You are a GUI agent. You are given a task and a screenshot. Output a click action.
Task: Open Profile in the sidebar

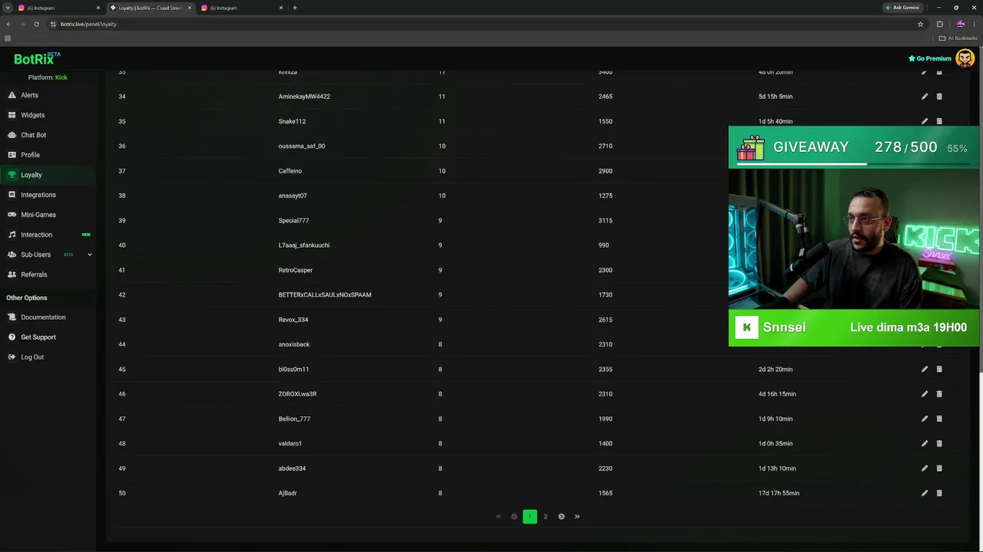30,155
